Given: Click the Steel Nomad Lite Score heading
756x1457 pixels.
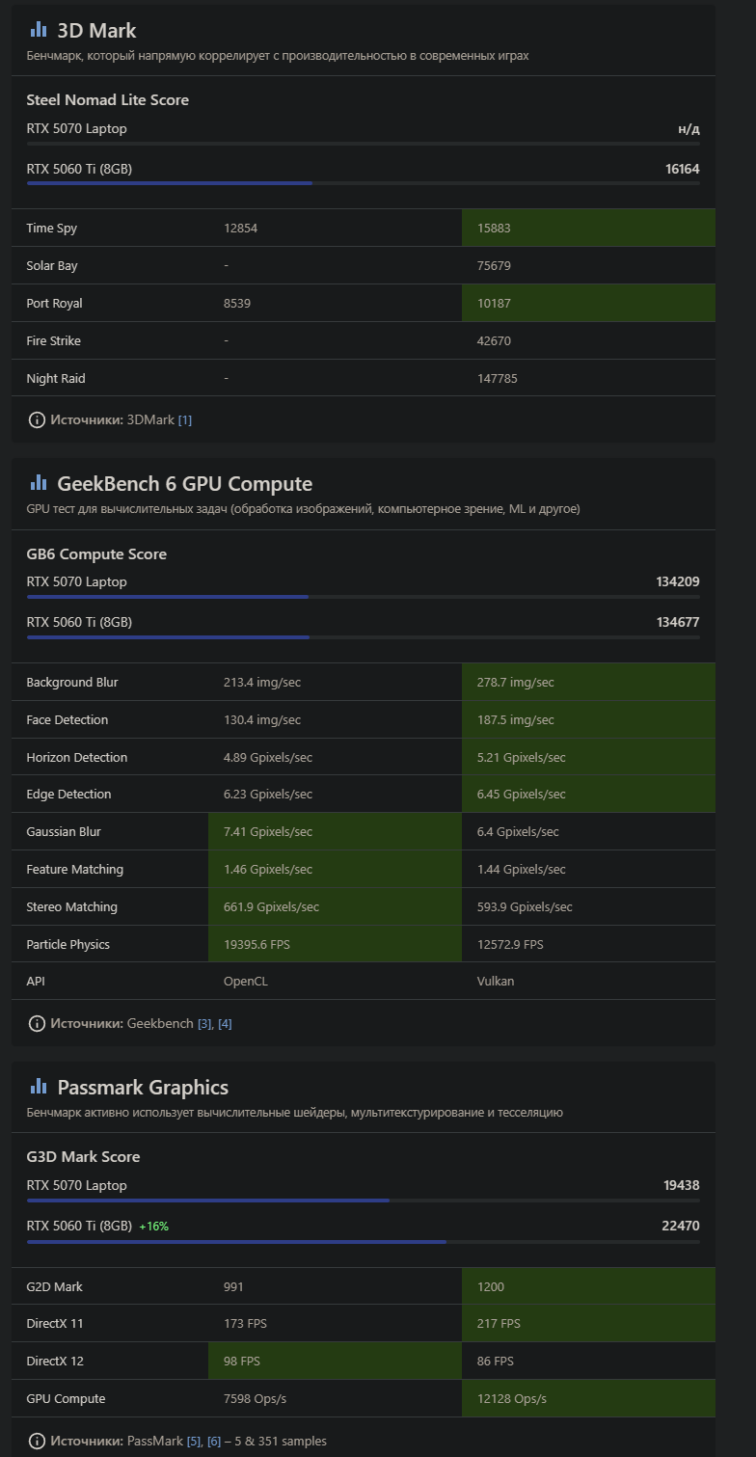Looking at the screenshot, I should point(107,99).
